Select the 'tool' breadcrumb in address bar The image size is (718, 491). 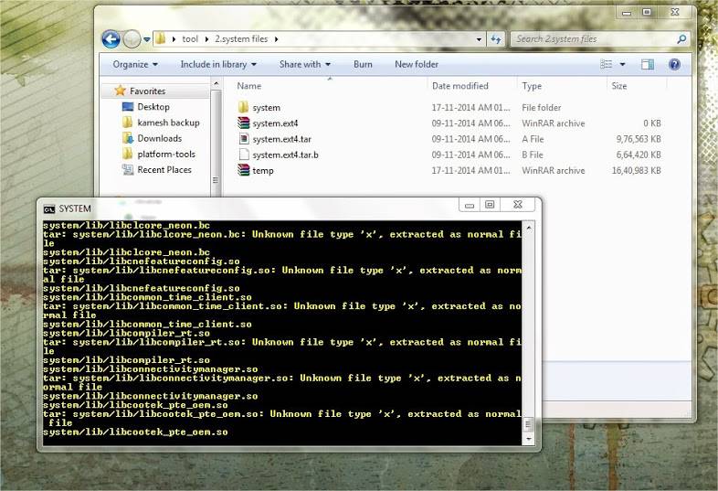click(190, 39)
